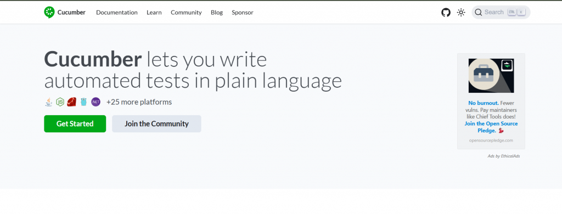Open the GitHub repository icon
The height and width of the screenshot is (214, 562).
(446, 13)
